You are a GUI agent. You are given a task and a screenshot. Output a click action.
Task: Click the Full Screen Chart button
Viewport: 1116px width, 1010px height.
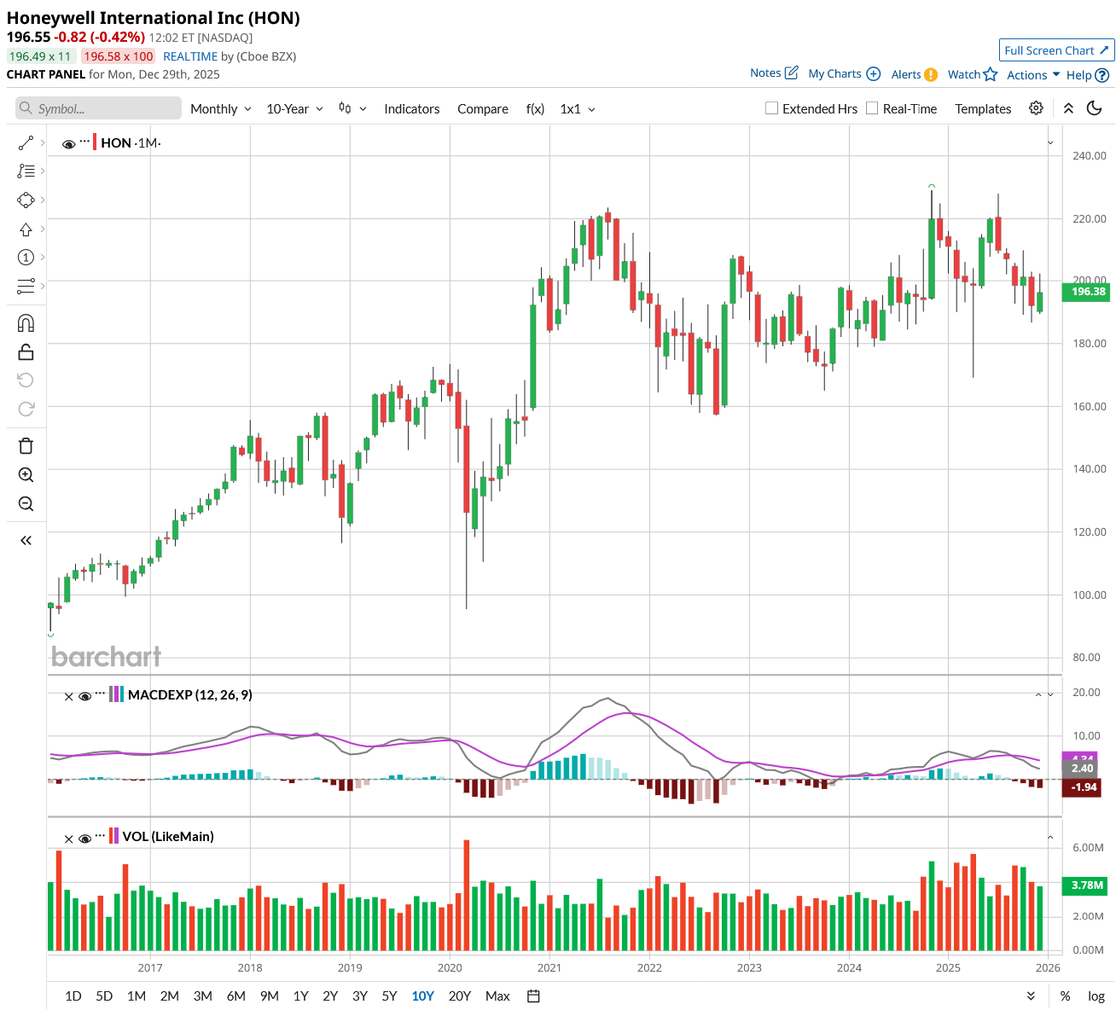pos(1056,50)
